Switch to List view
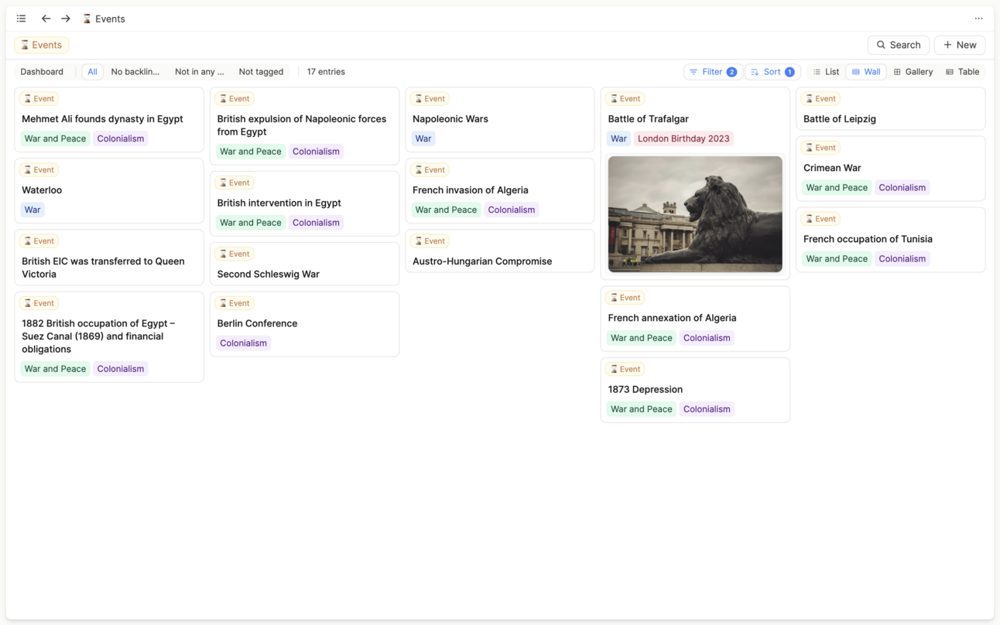1000x625 pixels. pos(826,72)
